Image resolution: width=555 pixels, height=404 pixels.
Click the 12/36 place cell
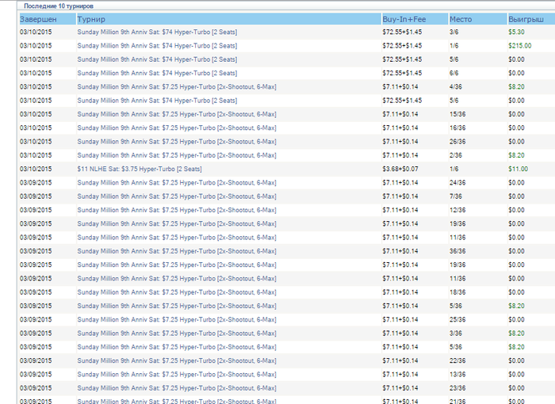tap(457, 210)
